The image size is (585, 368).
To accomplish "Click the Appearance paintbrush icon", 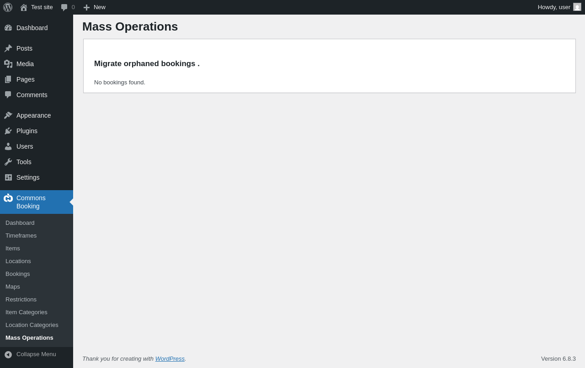I will [8, 115].
